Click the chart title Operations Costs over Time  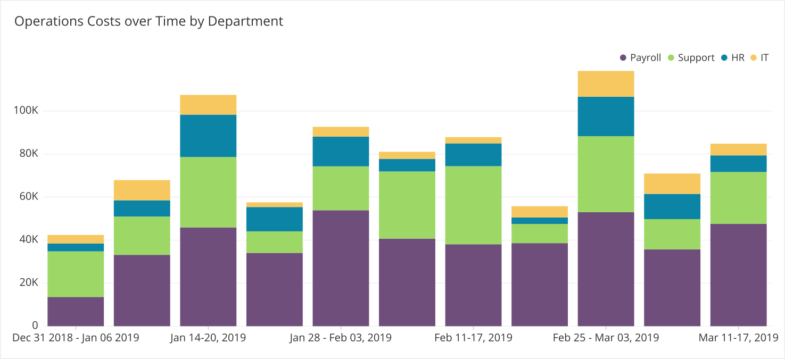point(148,21)
